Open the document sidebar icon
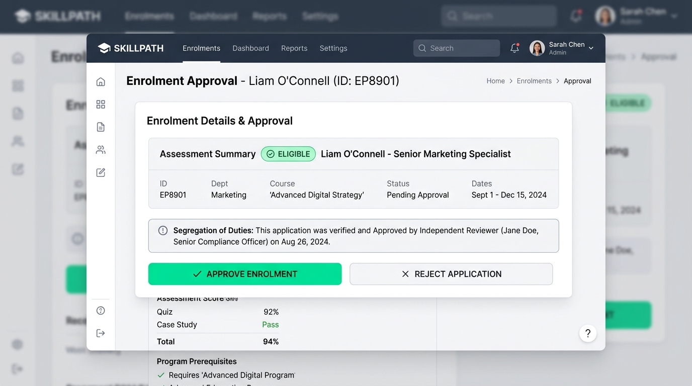 click(101, 127)
